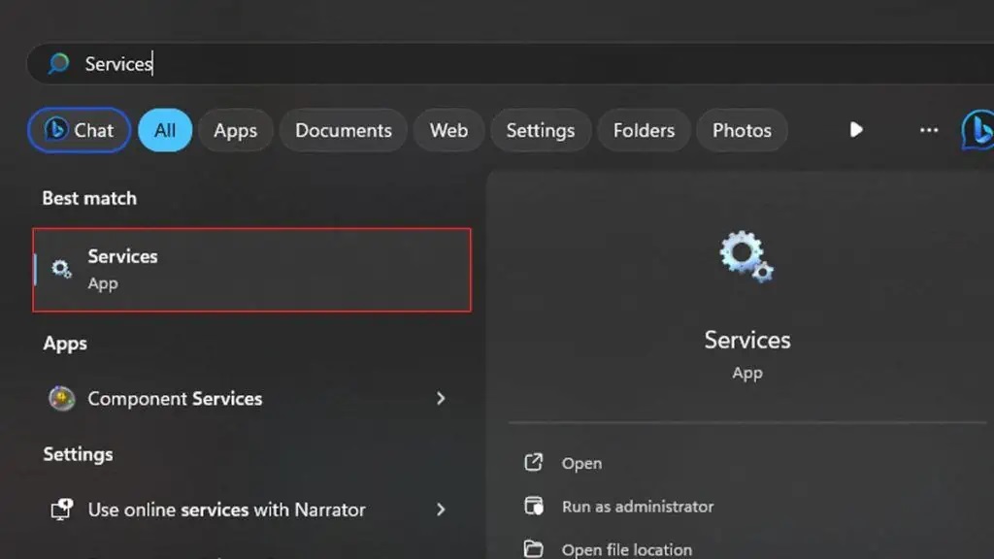The height and width of the screenshot is (559, 994).
Task: Choose Run as administrator
Action: pyautogui.click(x=638, y=507)
